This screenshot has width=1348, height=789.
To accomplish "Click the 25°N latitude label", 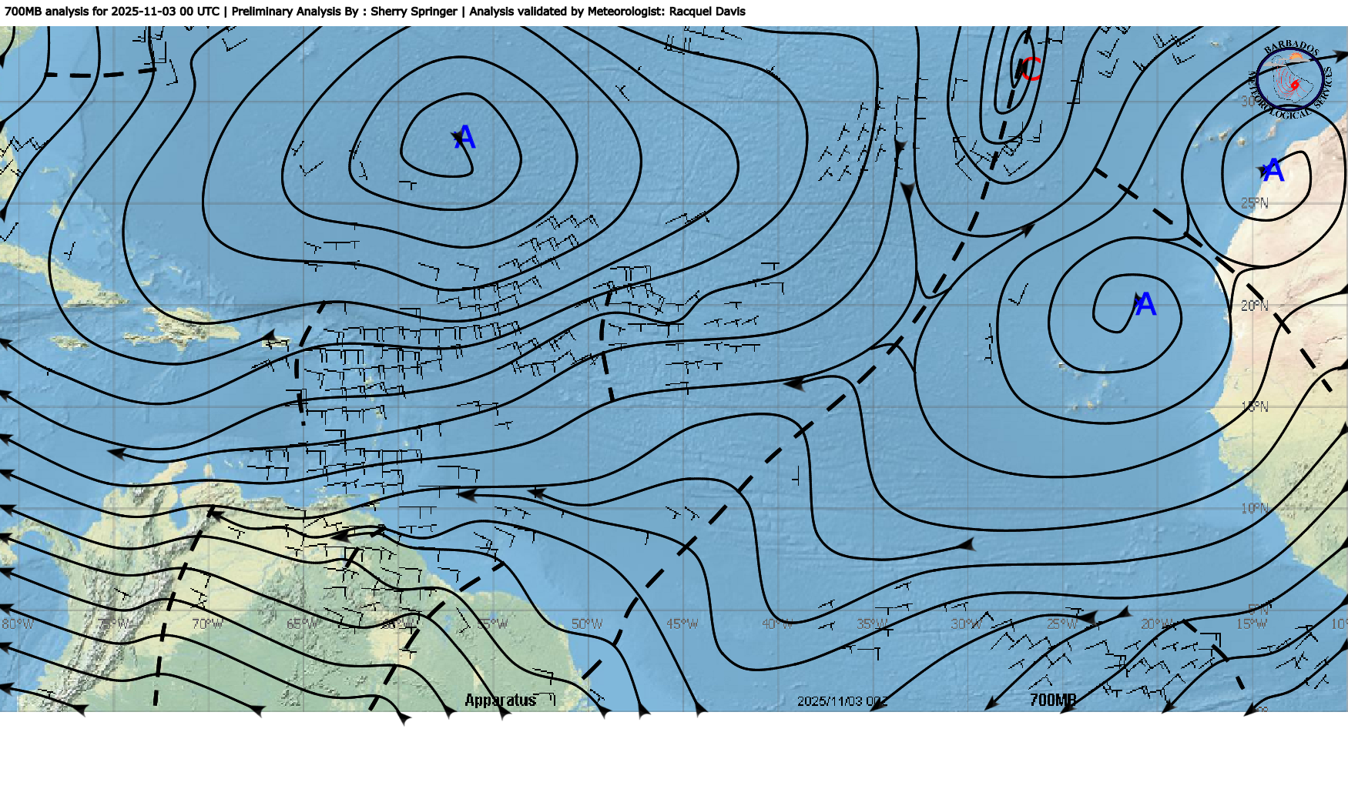I will pyautogui.click(x=1254, y=203).
